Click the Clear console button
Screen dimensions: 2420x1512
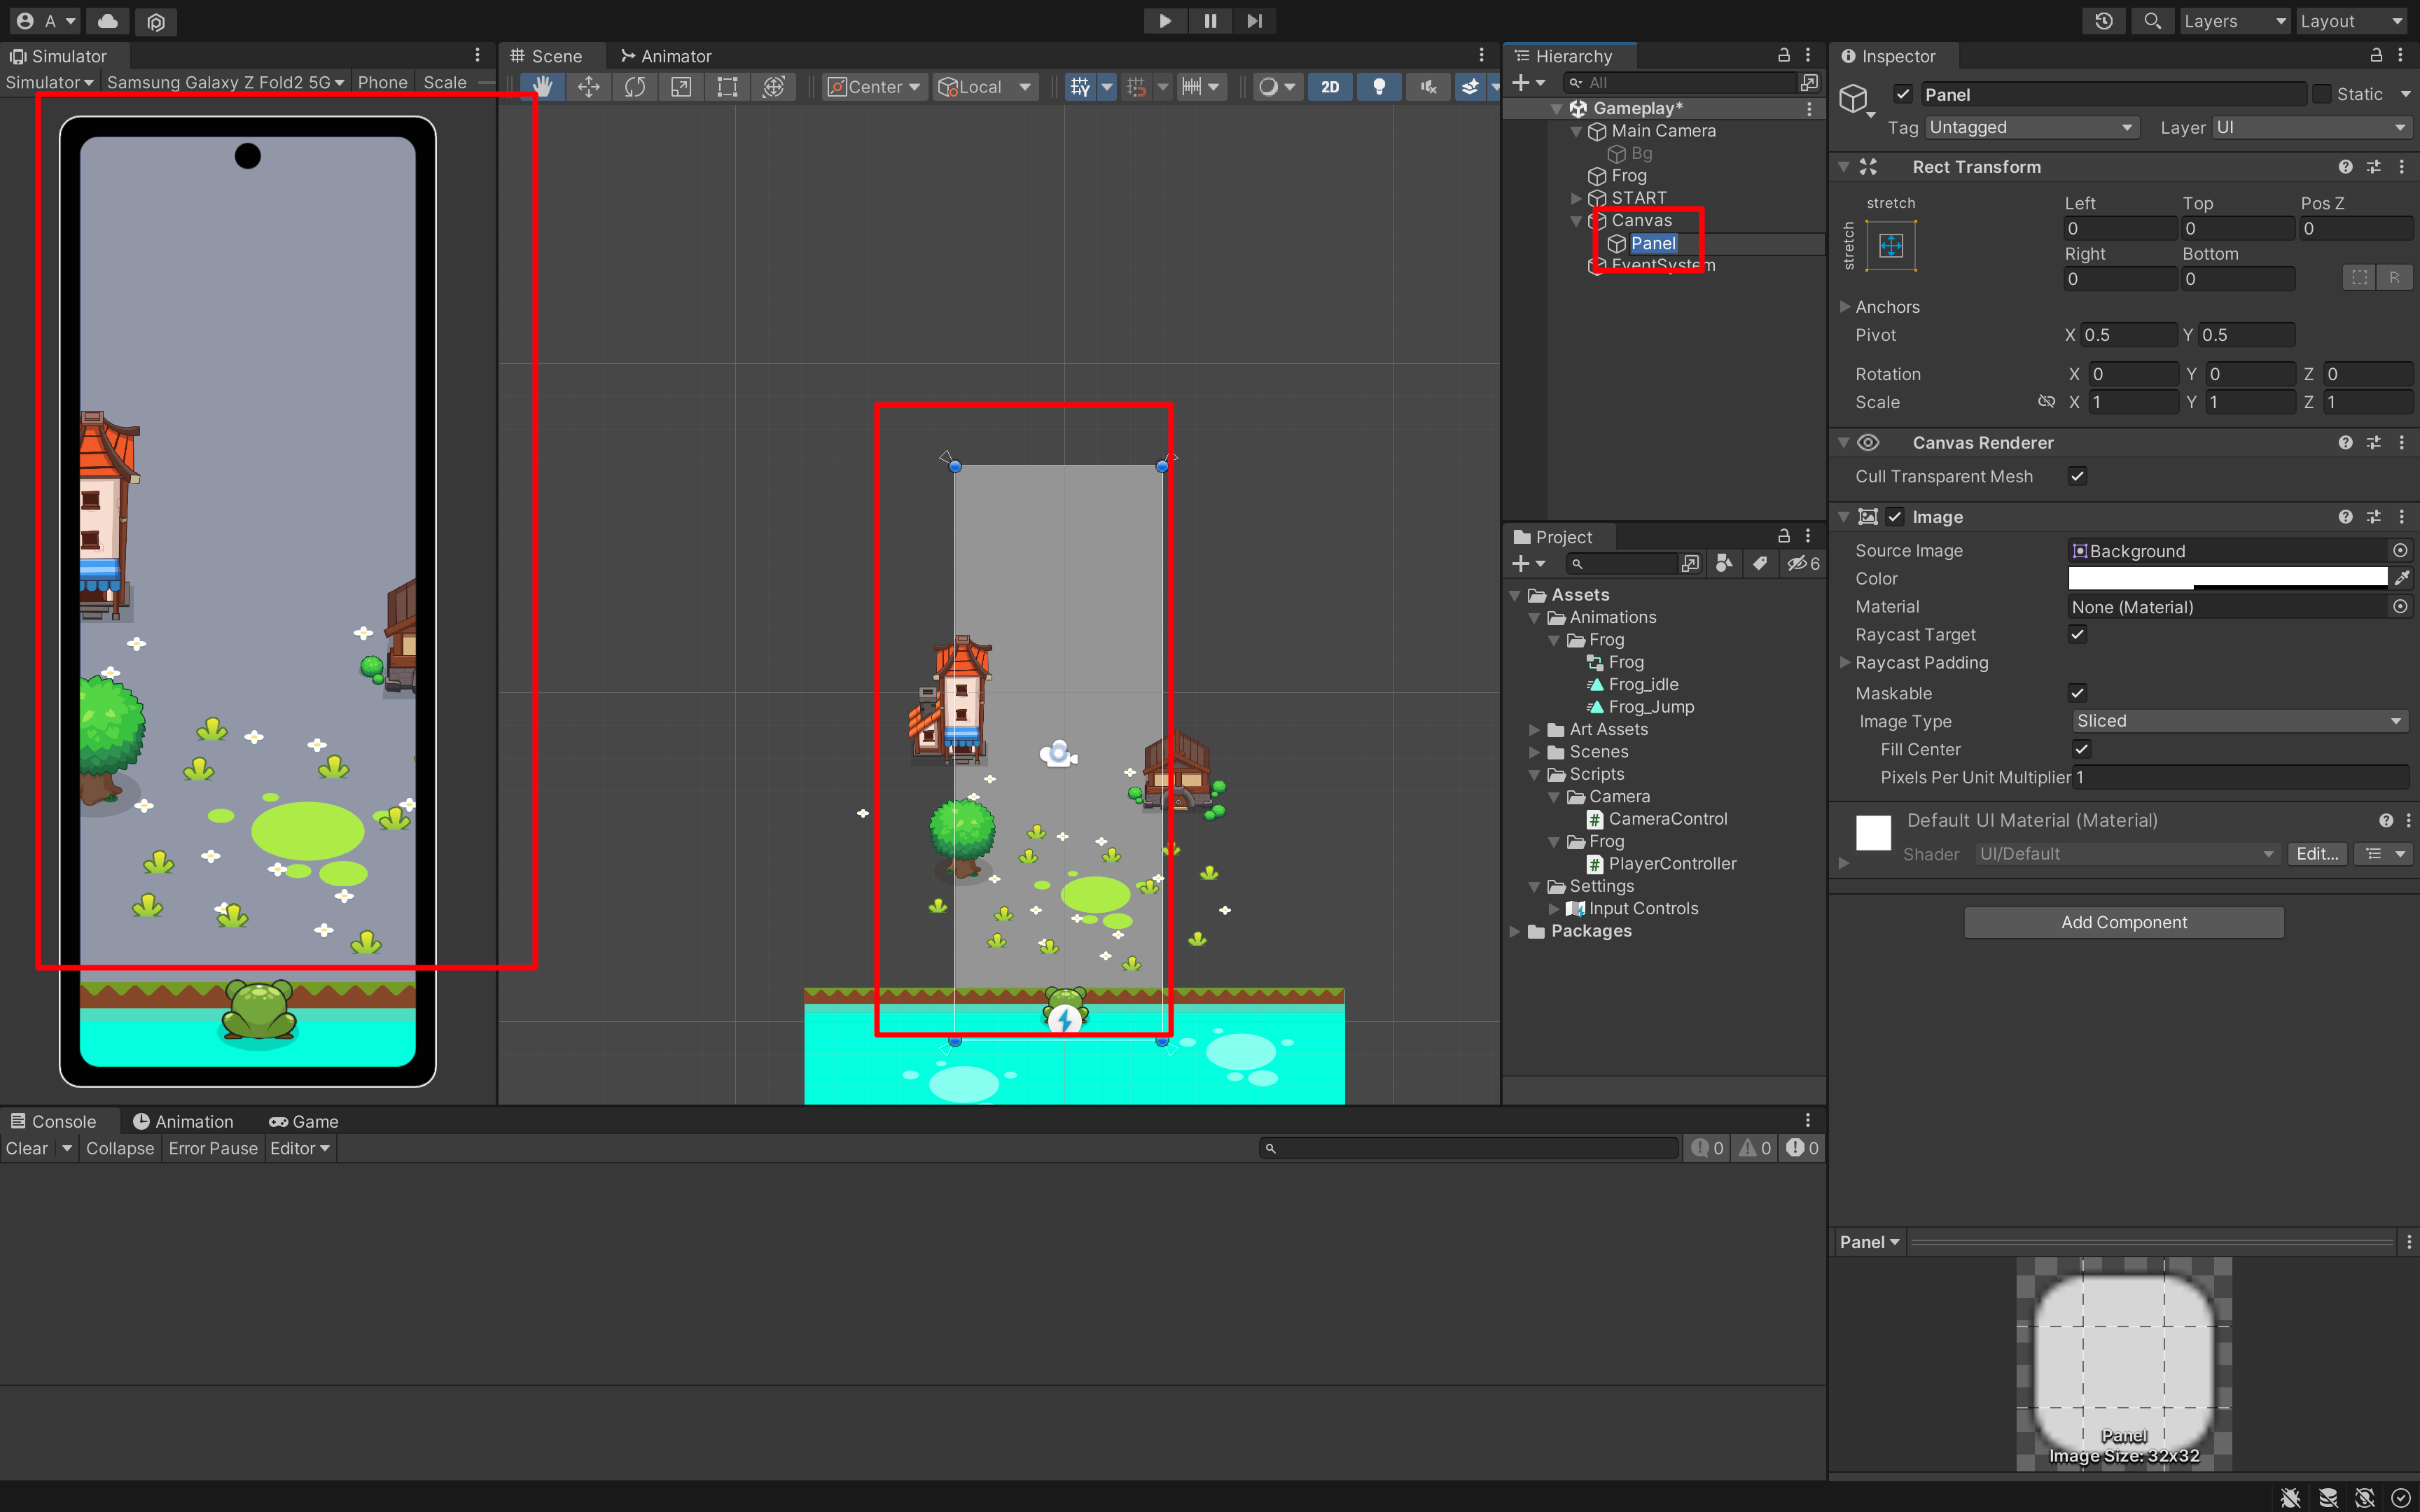click(x=27, y=1148)
